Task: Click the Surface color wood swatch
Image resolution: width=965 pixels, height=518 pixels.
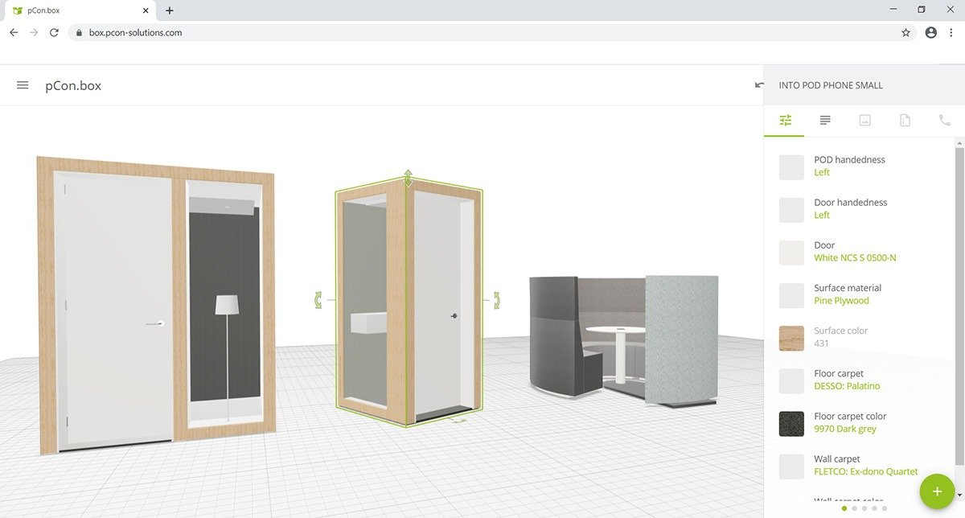Action: [x=791, y=338]
